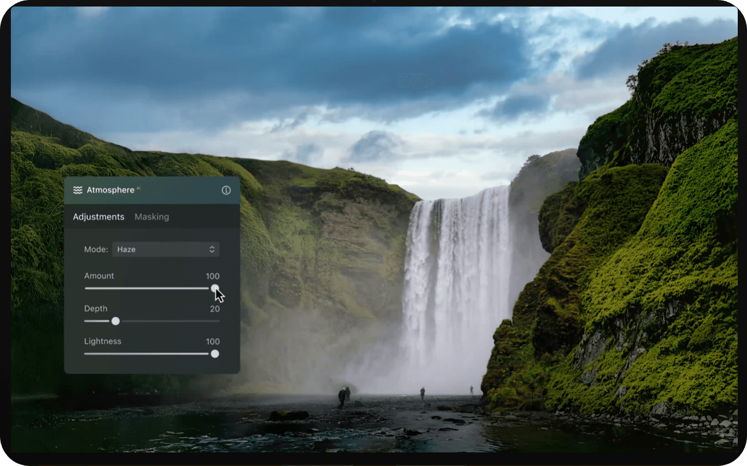Switch to the Masking tab
This screenshot has width=747, height=466.
151,217
